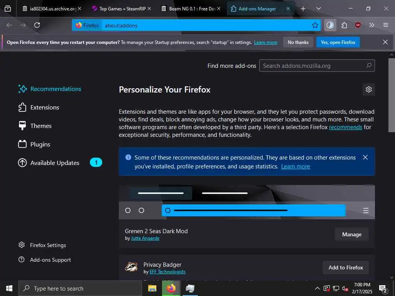
Task: Open Firefox View icon in tab strip
Action: tap(8, 8)
